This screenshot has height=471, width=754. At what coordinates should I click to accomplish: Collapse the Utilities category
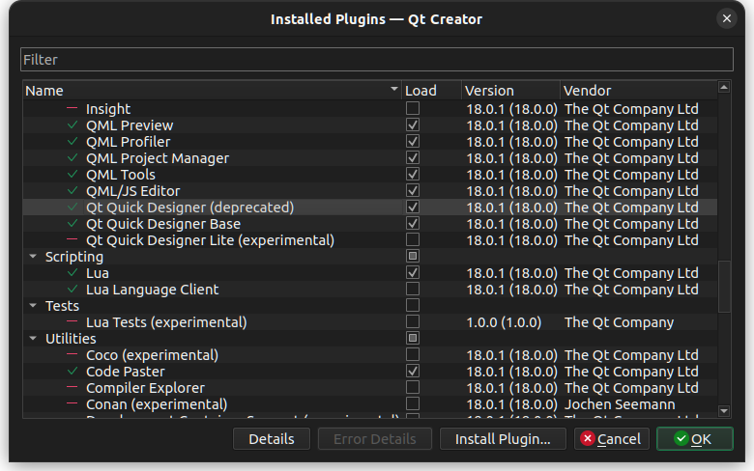[x=33, y=339]
